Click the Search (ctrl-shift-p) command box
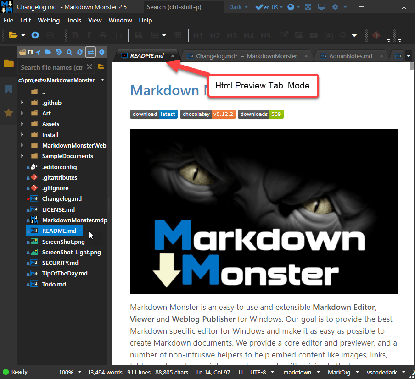Image resolution: width=415 pixels, height=379 pixels. tap(184, 7)
